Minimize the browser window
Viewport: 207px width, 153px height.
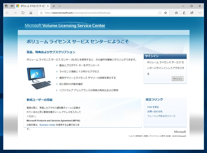coord(183,6)
